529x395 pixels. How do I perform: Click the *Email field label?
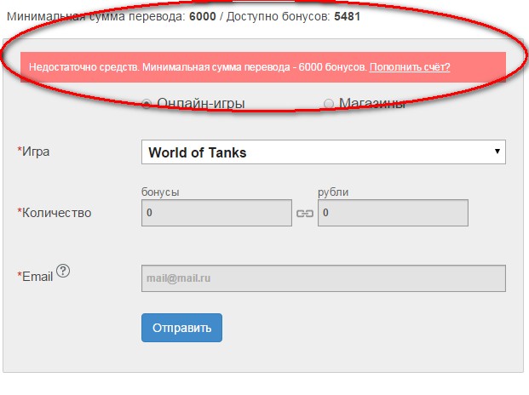[35, 277]
